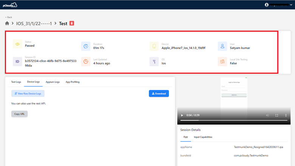Click the red delete trash icon
The width and height of the screenshot is (295, 166).
72,23
